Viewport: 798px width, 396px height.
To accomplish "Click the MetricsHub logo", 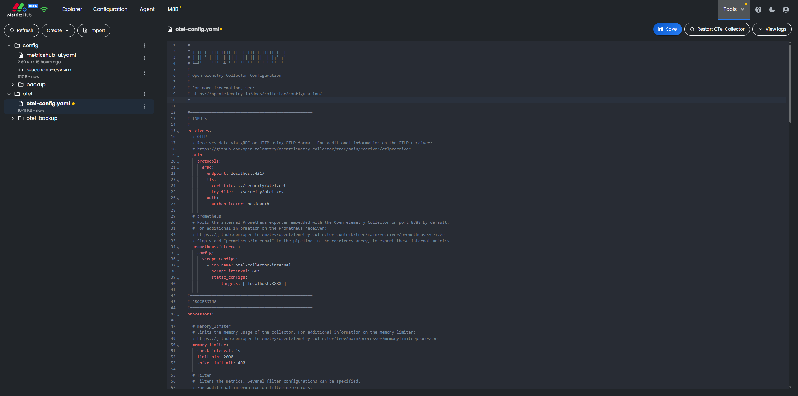I will coord(20,10).
